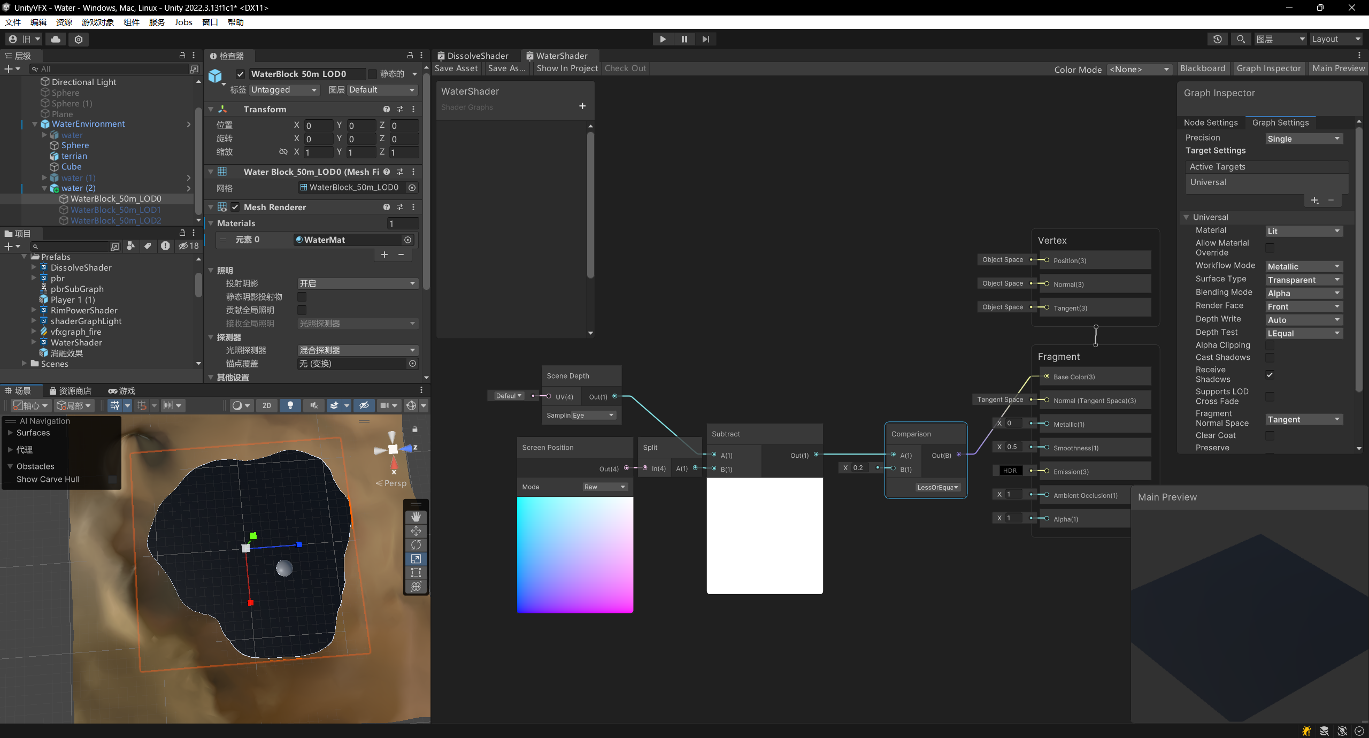1369x738 pixels.
Task: Toggle 2D scene view mode
Action: pos(267,405)
